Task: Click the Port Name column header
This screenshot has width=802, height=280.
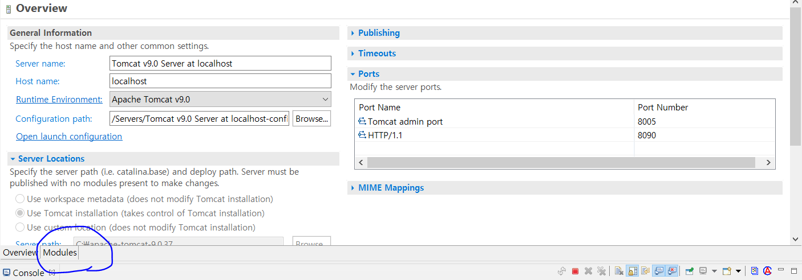Action: tap(495, 107)
